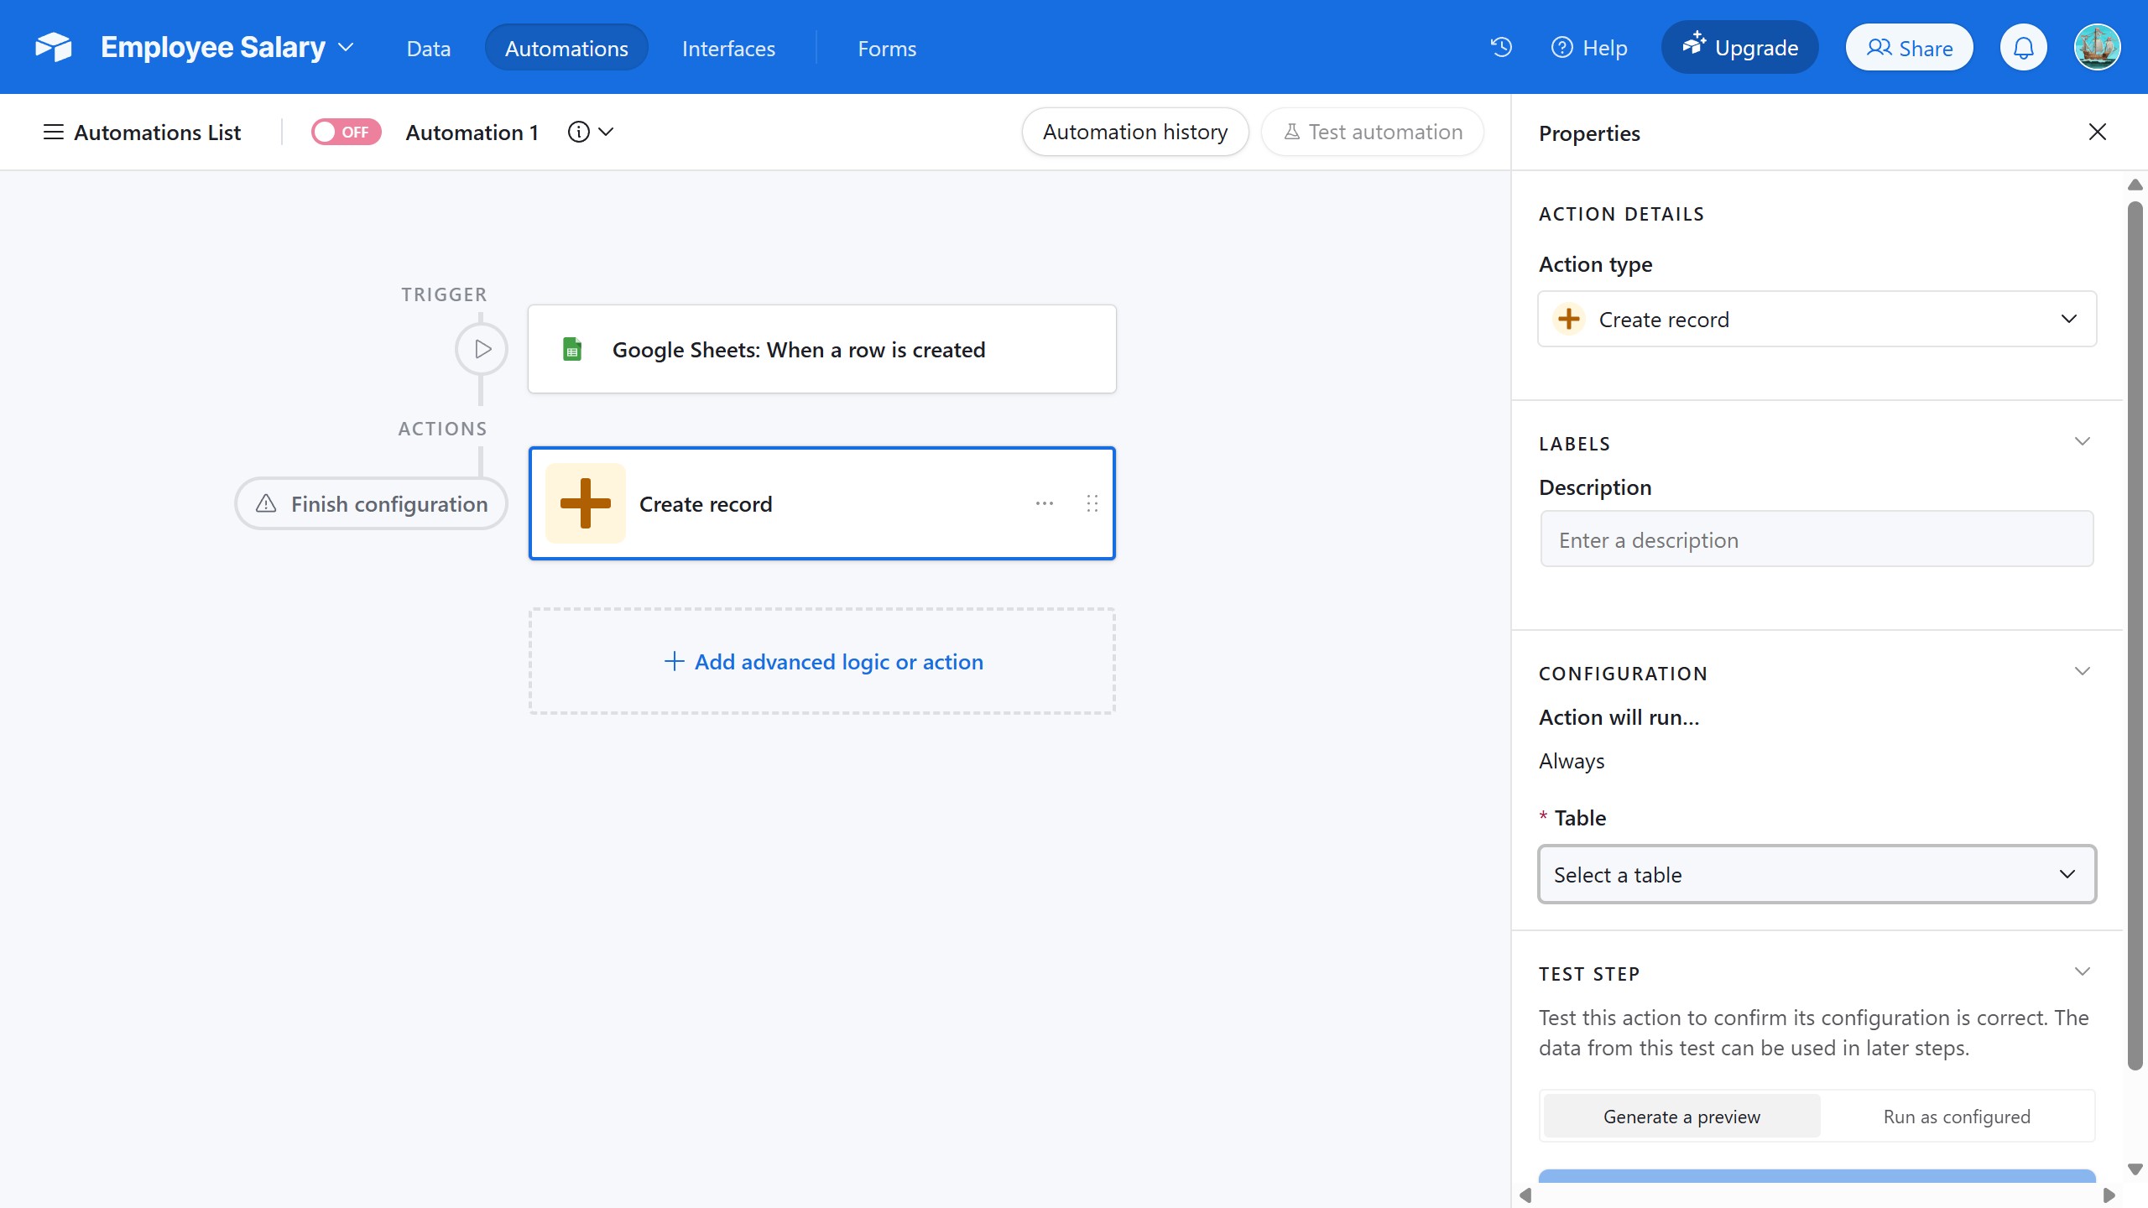Open the Create record three-dots menu
The height and width of the screenshot is (1208, 2148).
click(1045, 503)
